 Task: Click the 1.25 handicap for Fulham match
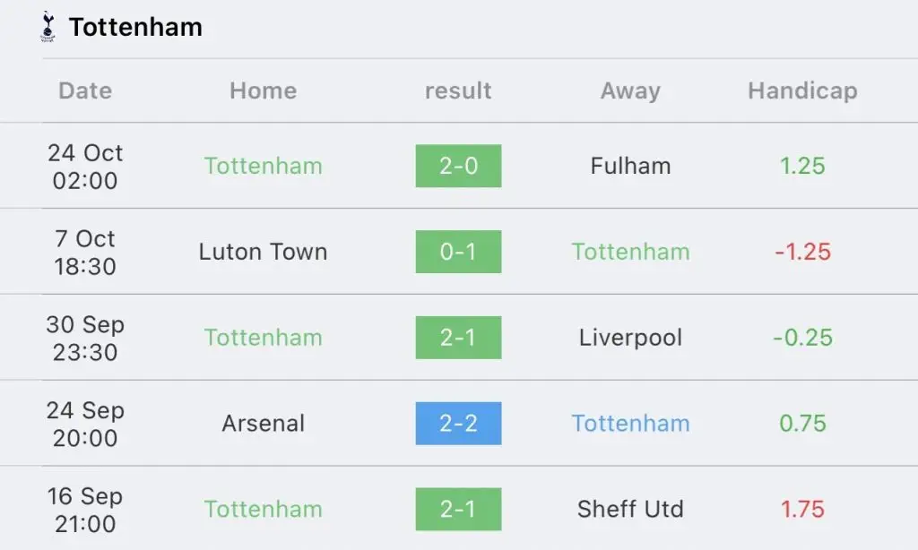click(802, 167)
